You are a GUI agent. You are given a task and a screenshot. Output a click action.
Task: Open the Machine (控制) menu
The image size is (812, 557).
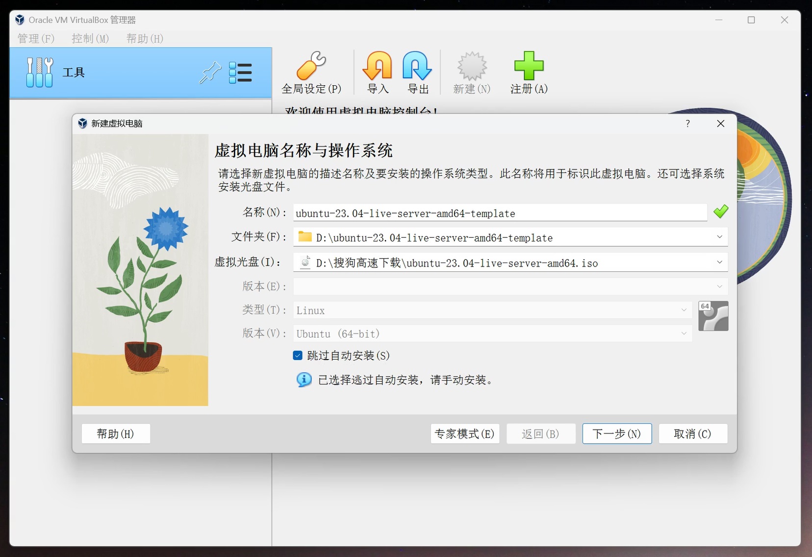click(90, 39)
